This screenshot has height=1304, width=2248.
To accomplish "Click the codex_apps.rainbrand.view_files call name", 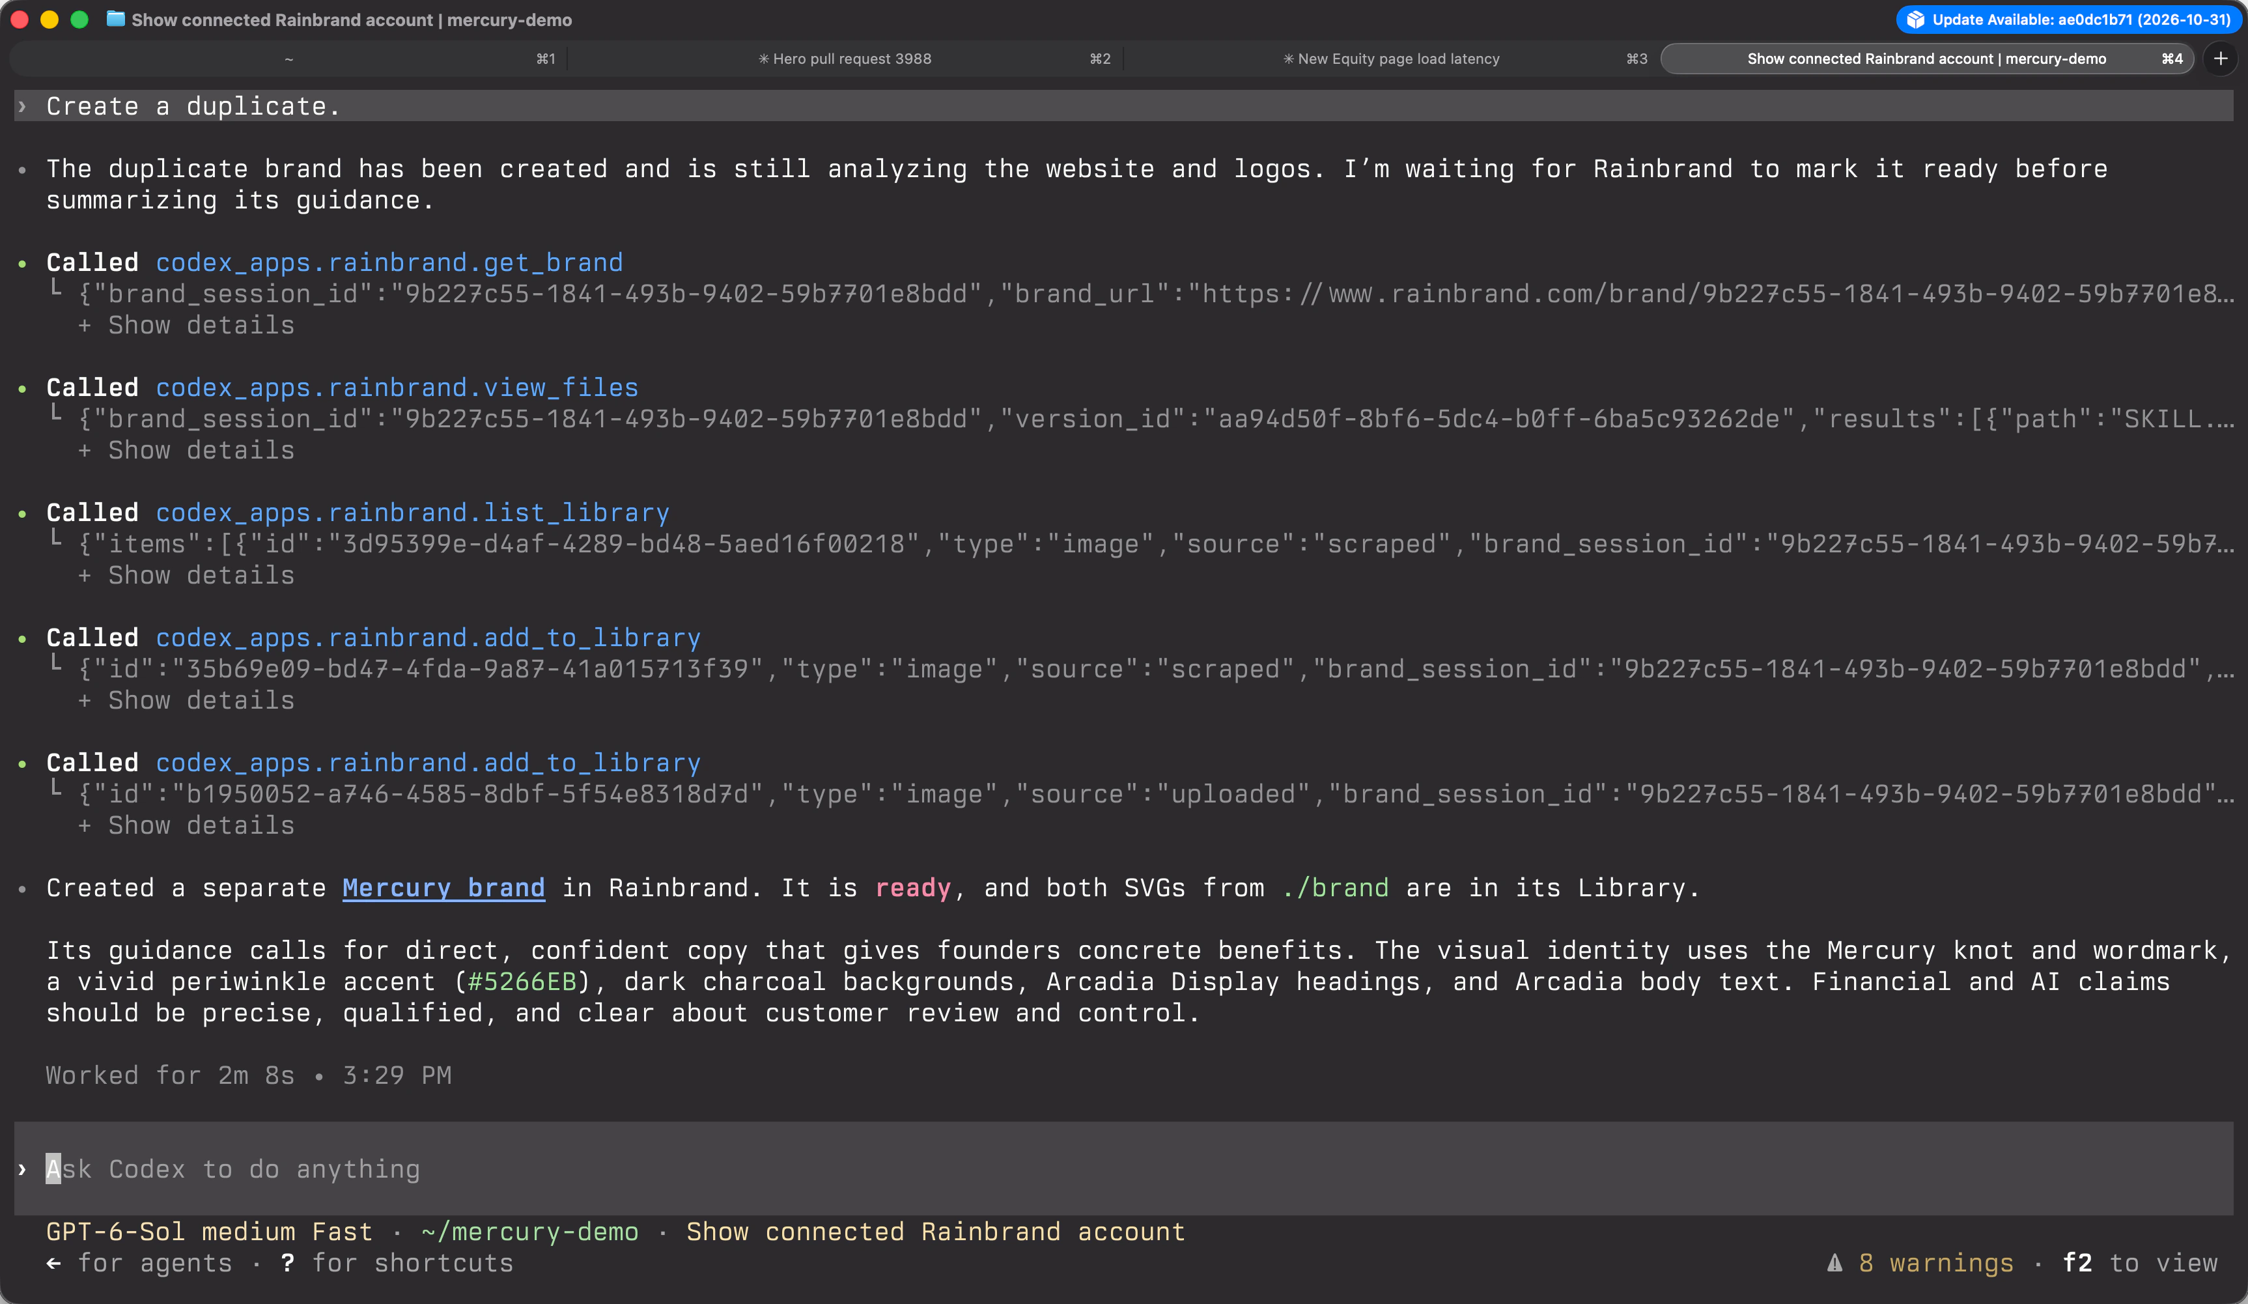I will [x=397, y=388].
